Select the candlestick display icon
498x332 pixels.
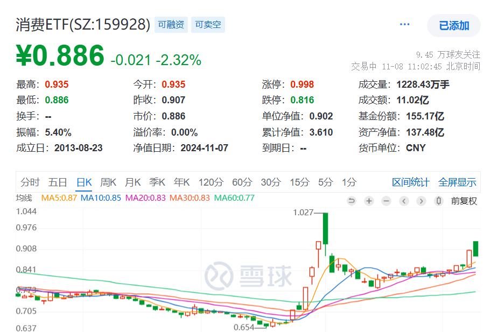tap(438, 201)
